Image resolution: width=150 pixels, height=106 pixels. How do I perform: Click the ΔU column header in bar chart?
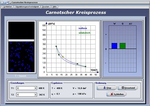pos(130,24)
